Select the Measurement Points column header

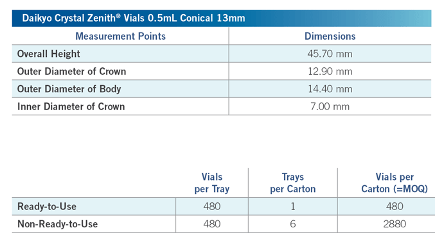[120, 36]
